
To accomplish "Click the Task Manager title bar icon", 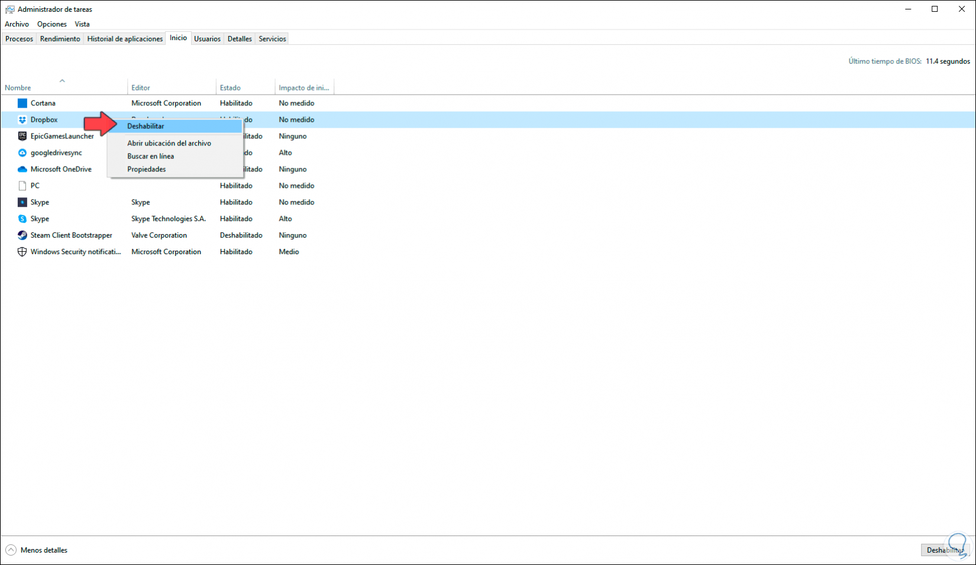I will pos(9,9).
